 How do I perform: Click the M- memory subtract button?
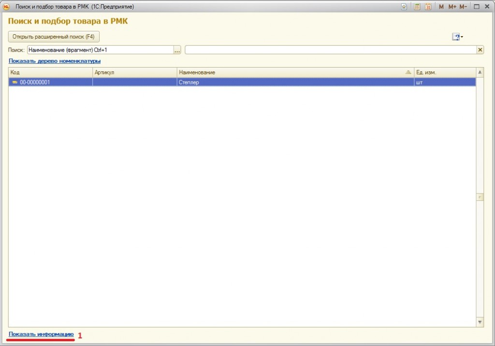(x=463, y=7)
